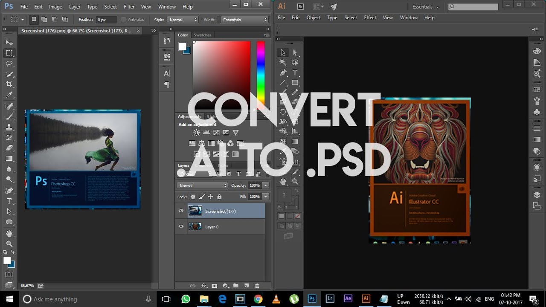Toggle Lock all for layer
546x307 pixels.
point(219,197)
